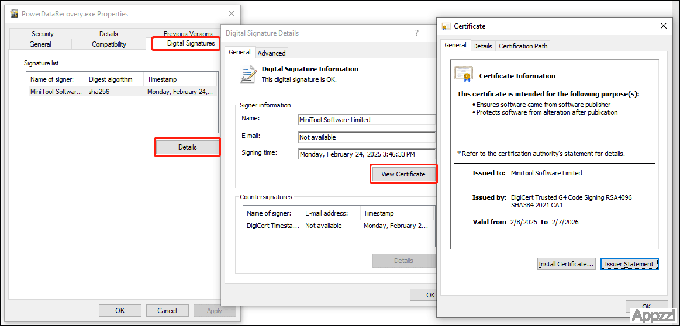Click the valid-from date 2/8/2025

[x=523, y=222]
